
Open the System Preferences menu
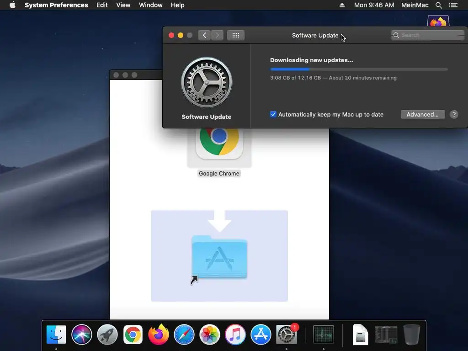56,5
